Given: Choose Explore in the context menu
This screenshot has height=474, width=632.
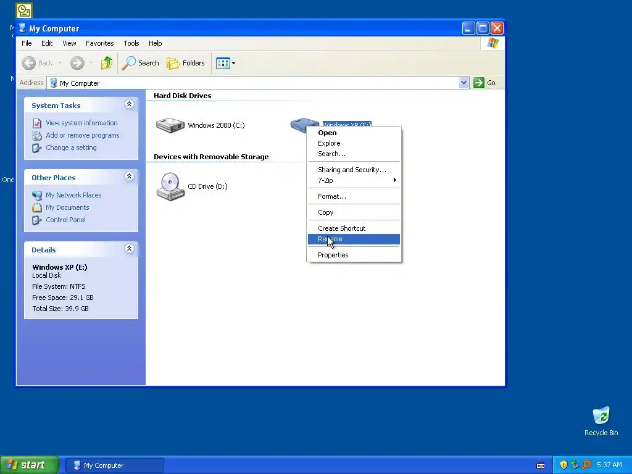Looking at the screenshot, I should pos(354,143).
